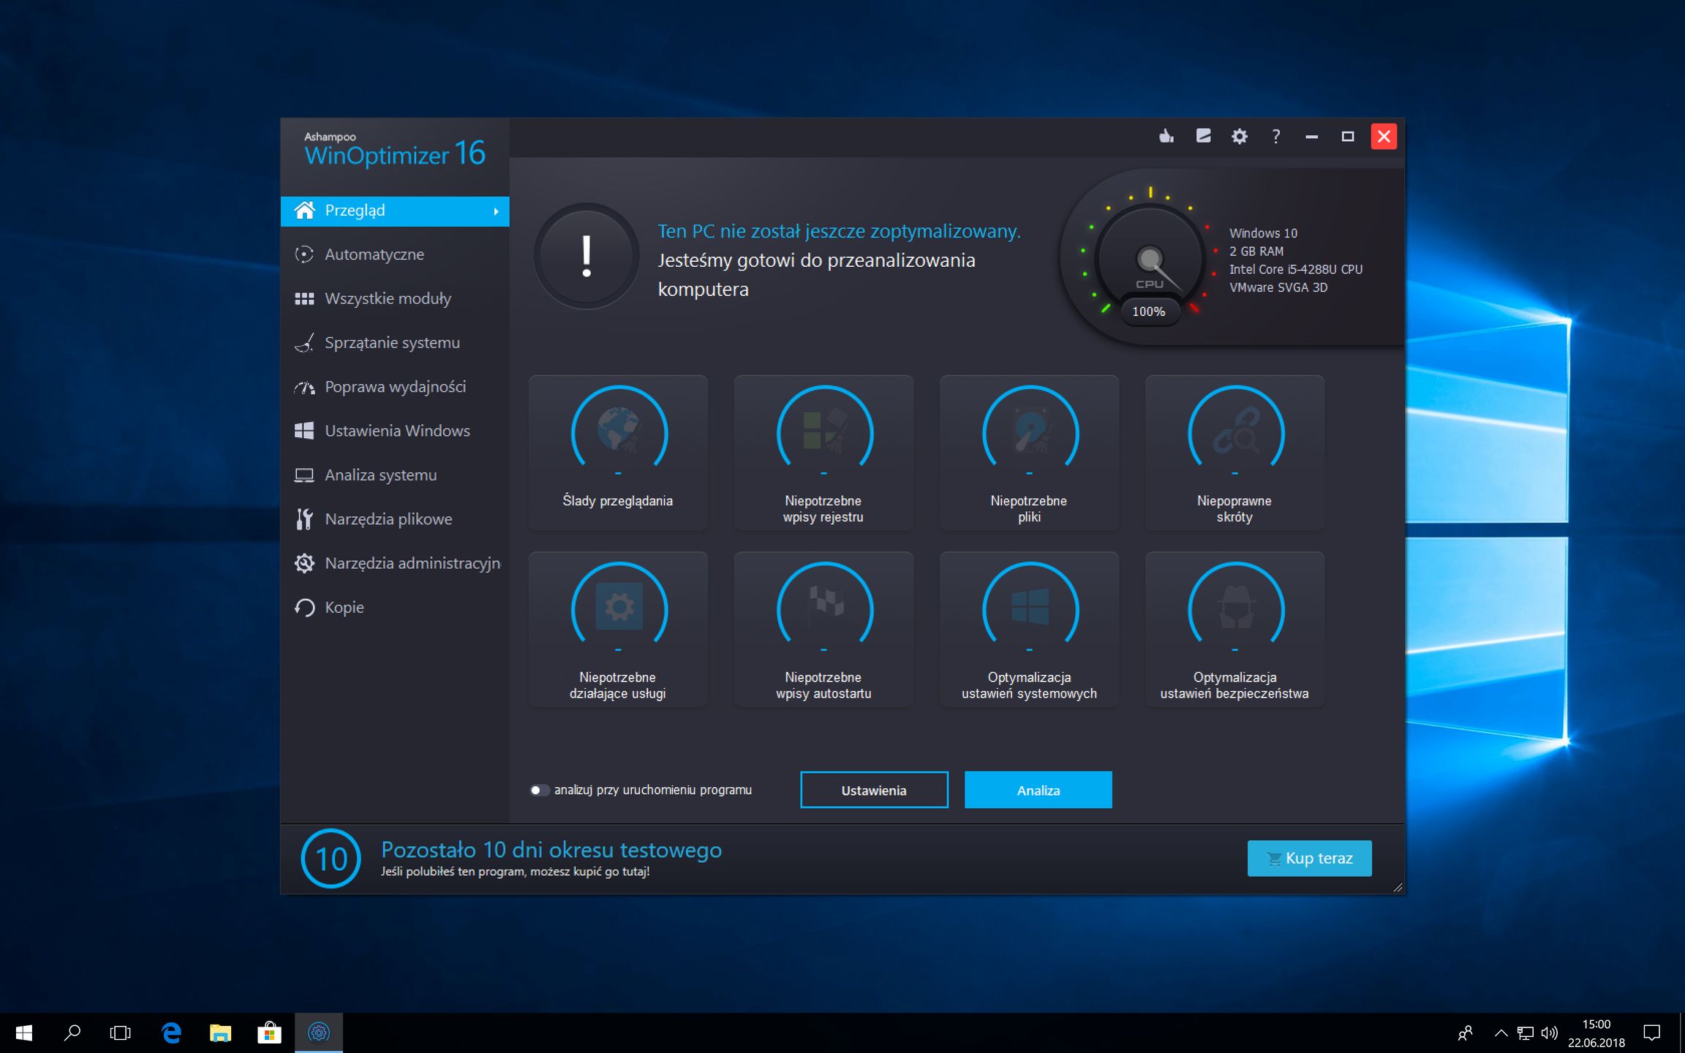Open the Wszystkie moduły sidebar section
Image resolution: width=1685 pixels, height=1053 pixels.
388,298
